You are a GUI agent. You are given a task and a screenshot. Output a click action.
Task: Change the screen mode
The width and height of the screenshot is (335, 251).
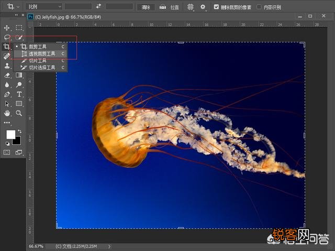click(x=19, y=152)
